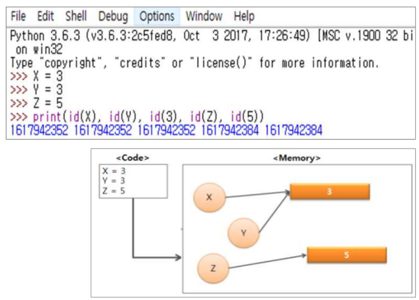
Task: Click the orange box labeled 3
Action: pyautogui.click(x=330, y=191)
